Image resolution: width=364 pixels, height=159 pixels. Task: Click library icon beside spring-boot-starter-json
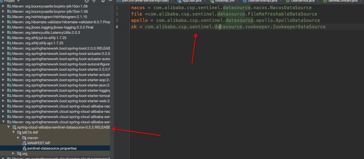9,85
